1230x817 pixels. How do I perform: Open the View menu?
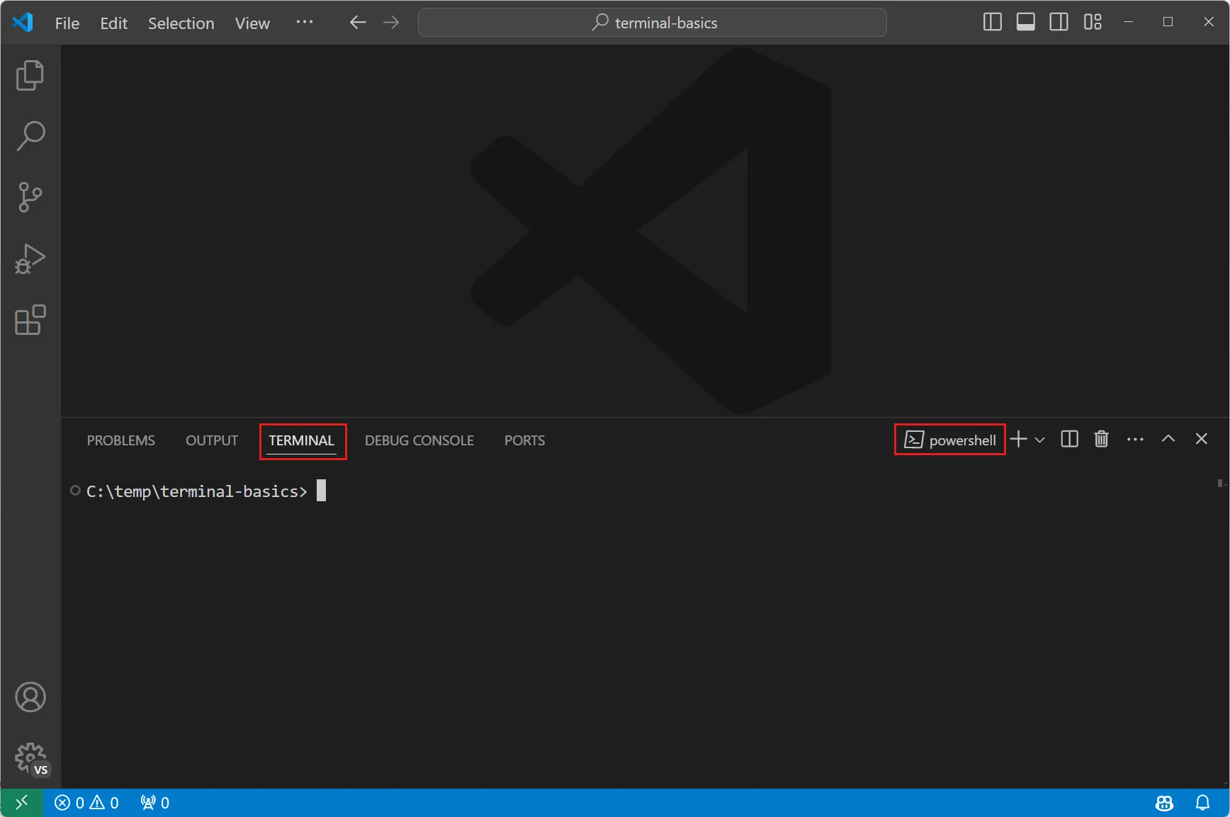252,23
